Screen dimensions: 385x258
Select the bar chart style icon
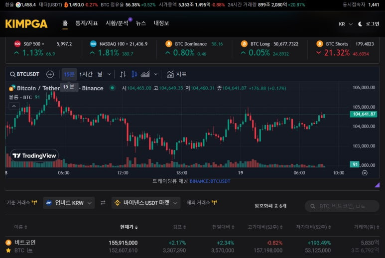[x=123, y=74]
